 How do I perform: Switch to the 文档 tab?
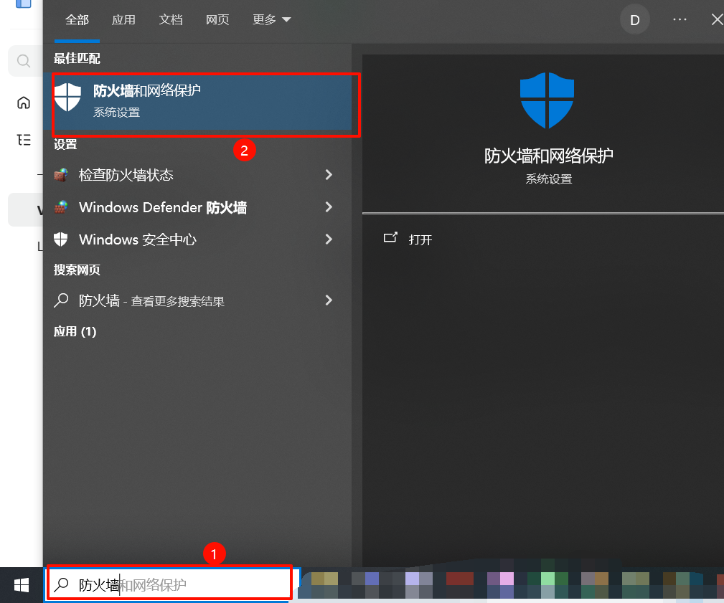(x=170, y=20)
